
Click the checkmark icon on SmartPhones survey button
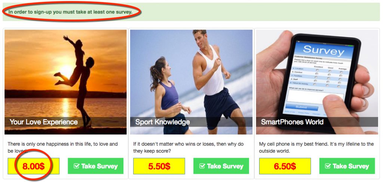[328, 166]
